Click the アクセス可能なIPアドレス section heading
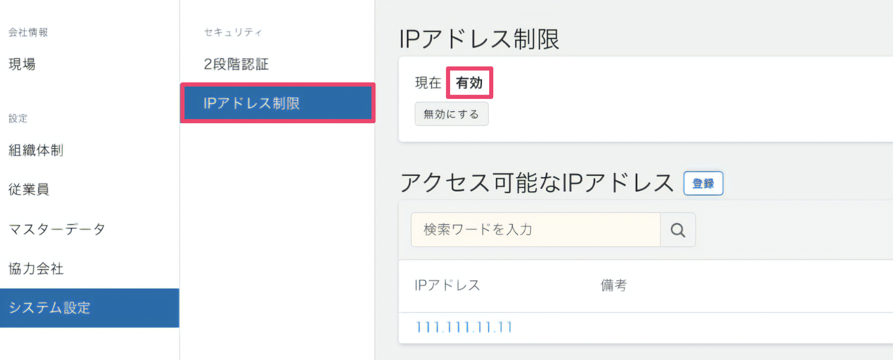 point(537,184)
